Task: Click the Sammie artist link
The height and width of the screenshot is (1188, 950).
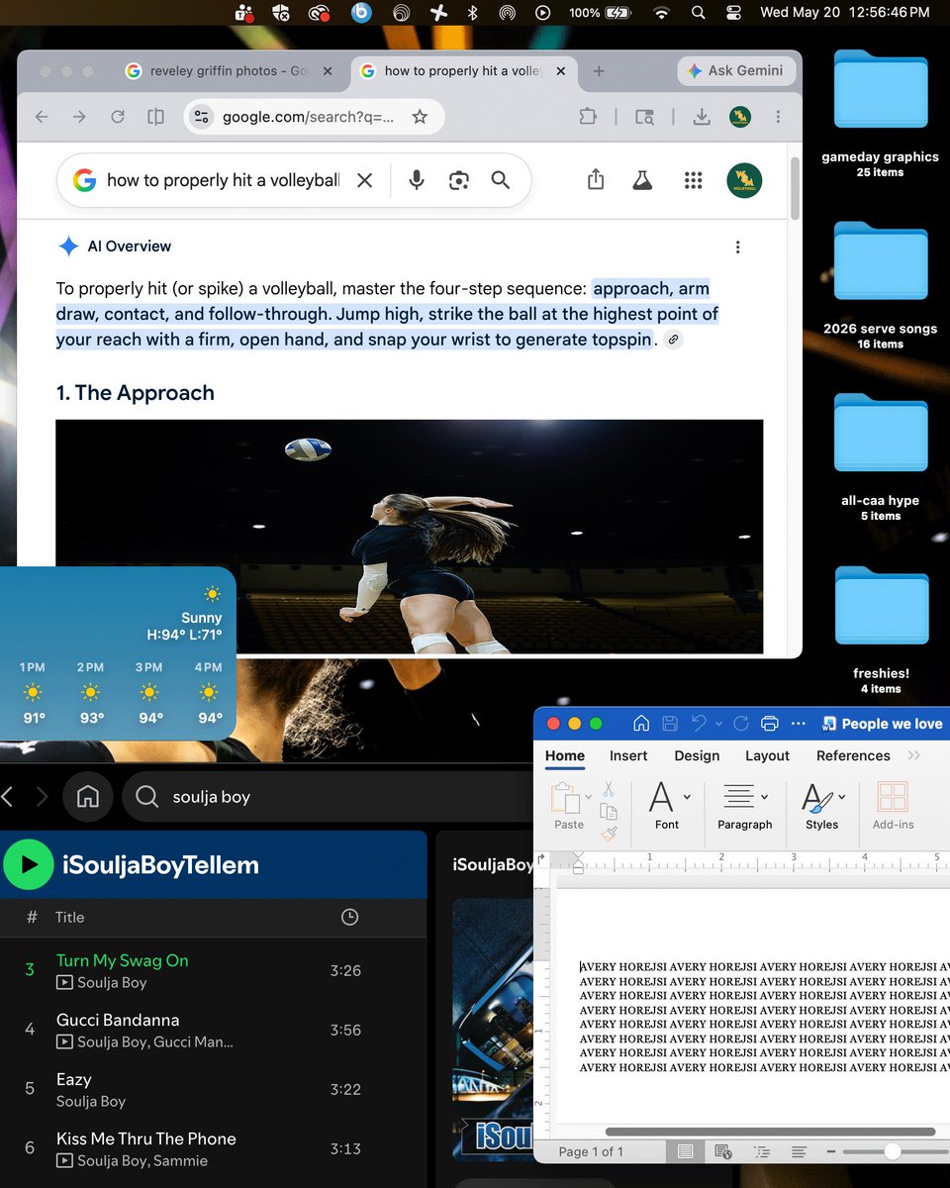Action: 181,1160
